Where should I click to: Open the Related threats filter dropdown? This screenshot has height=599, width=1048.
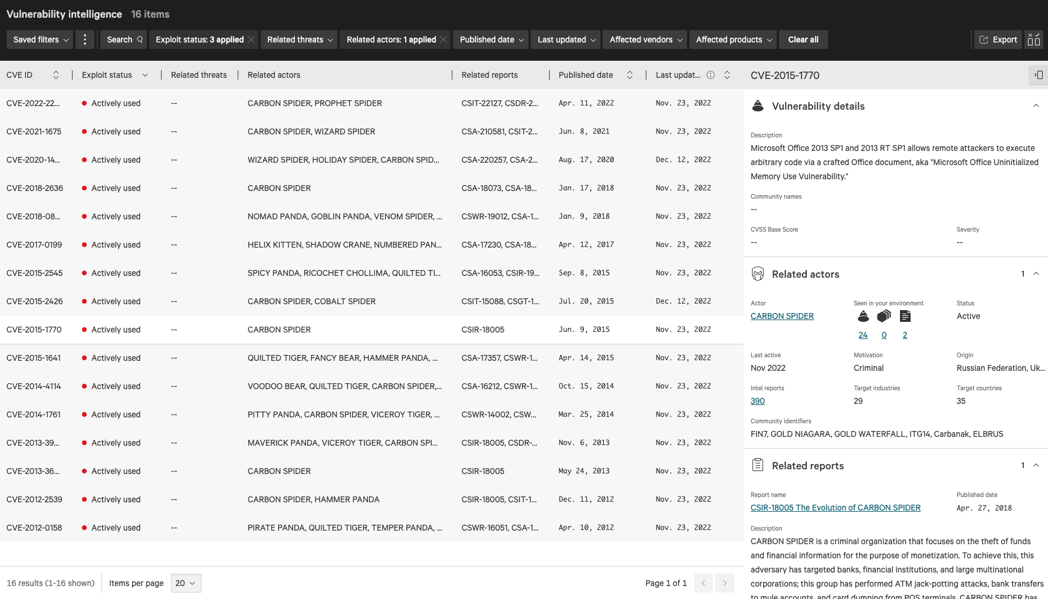pyautogui.click(x=300, y=40)
